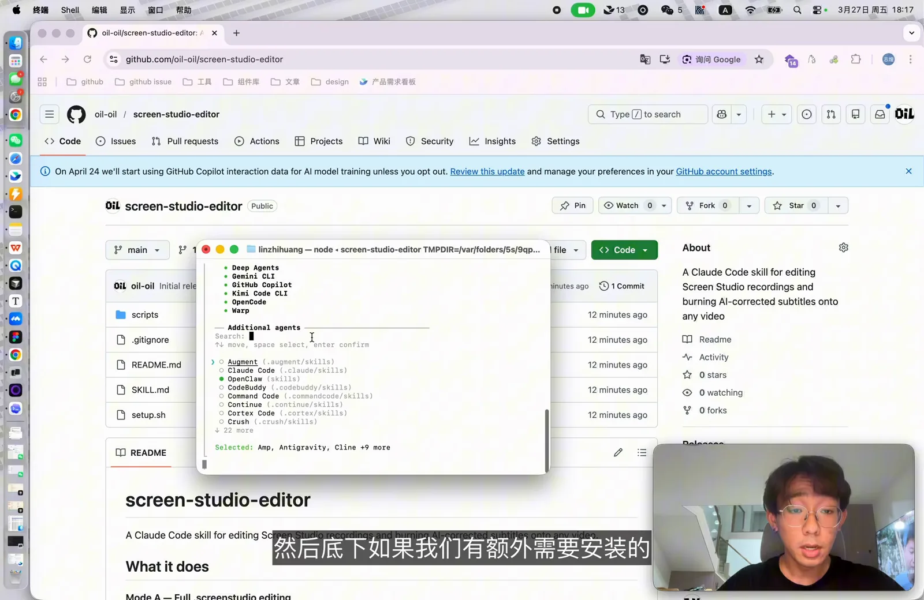Open the Chrome three-dot menu
The height and width of the screenshot is (600, 924).
[911, 59]
